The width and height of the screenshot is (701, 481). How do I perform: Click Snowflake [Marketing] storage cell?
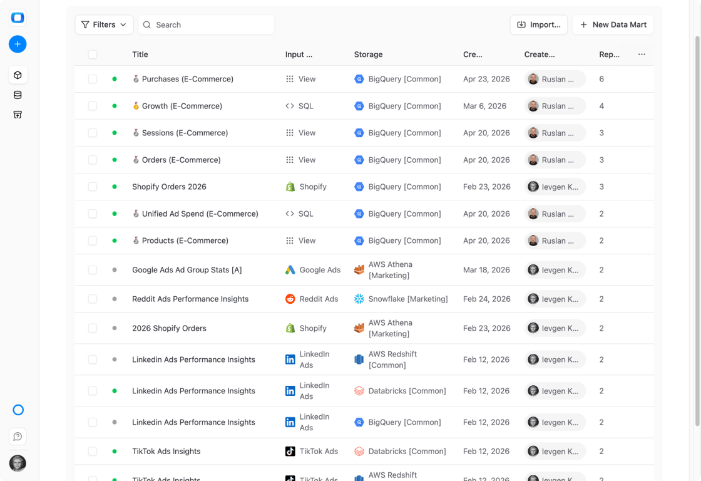click(401, 299)
